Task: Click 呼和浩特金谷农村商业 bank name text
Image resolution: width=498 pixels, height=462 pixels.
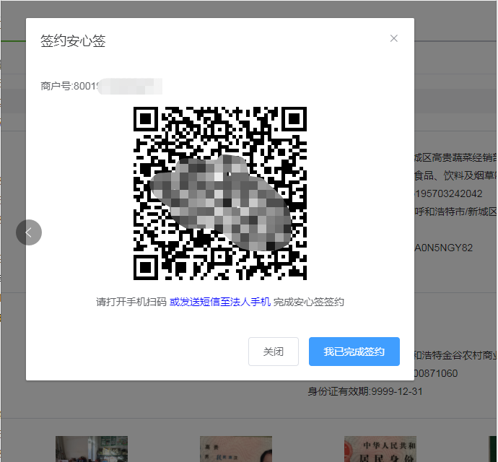Action: 455,355
